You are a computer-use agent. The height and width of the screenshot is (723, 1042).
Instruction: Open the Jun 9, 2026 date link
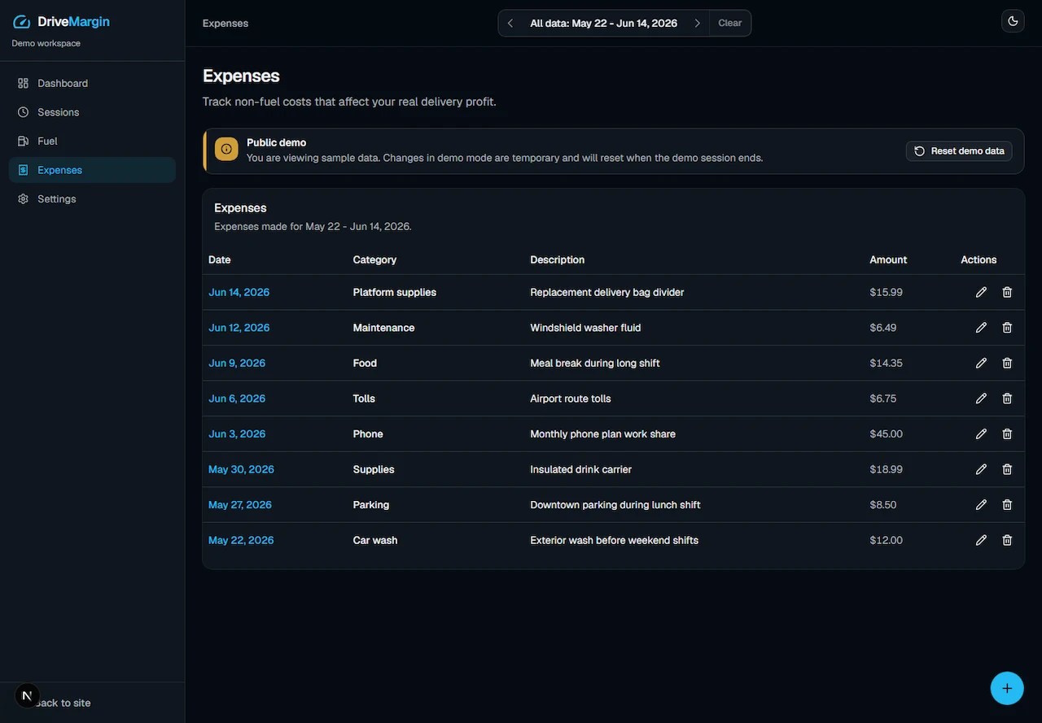237,363
